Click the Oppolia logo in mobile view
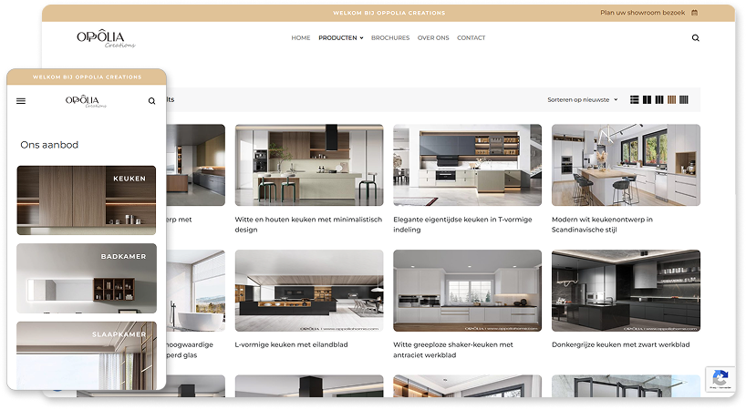This screenshot has height=410, width=746. point(86,101)
